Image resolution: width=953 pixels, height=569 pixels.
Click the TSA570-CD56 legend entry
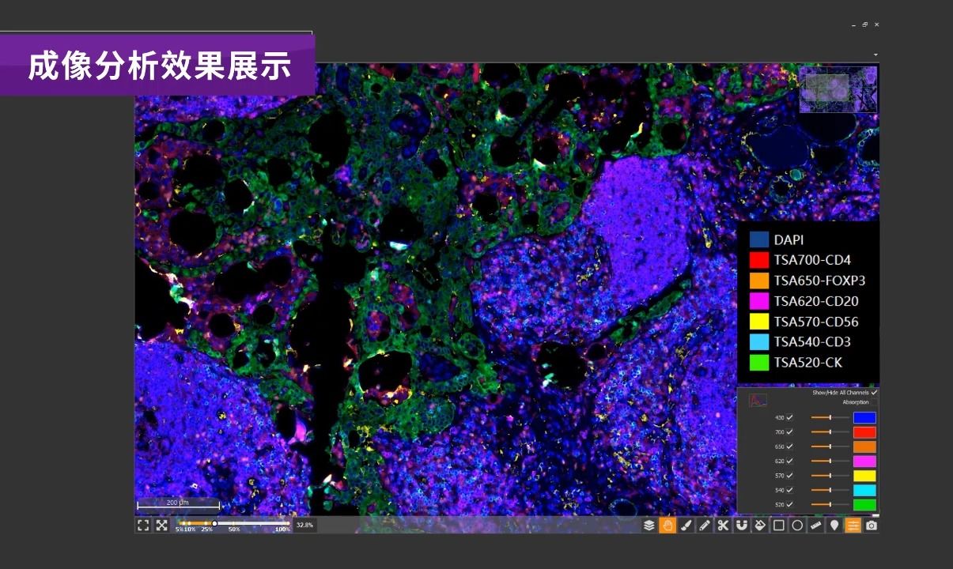point(804,322)
